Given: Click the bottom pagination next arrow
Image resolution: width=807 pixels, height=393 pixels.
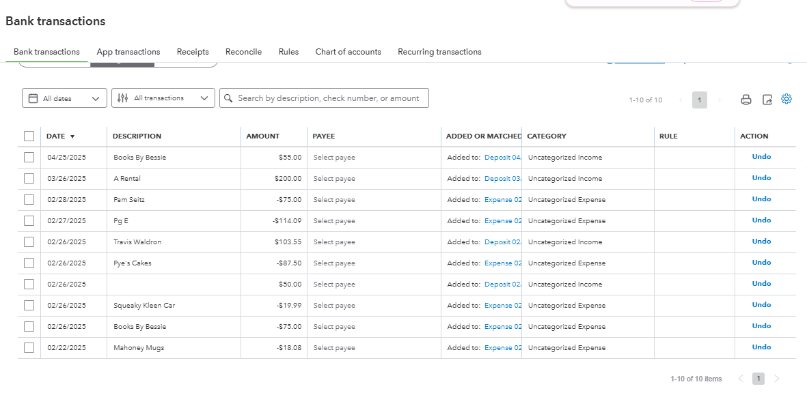Looking at the screenshot, I should click(x=776, y=379).
